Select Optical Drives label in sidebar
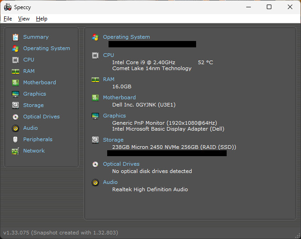This screenshot has width=301, height=239. click(x=42, y=117)
